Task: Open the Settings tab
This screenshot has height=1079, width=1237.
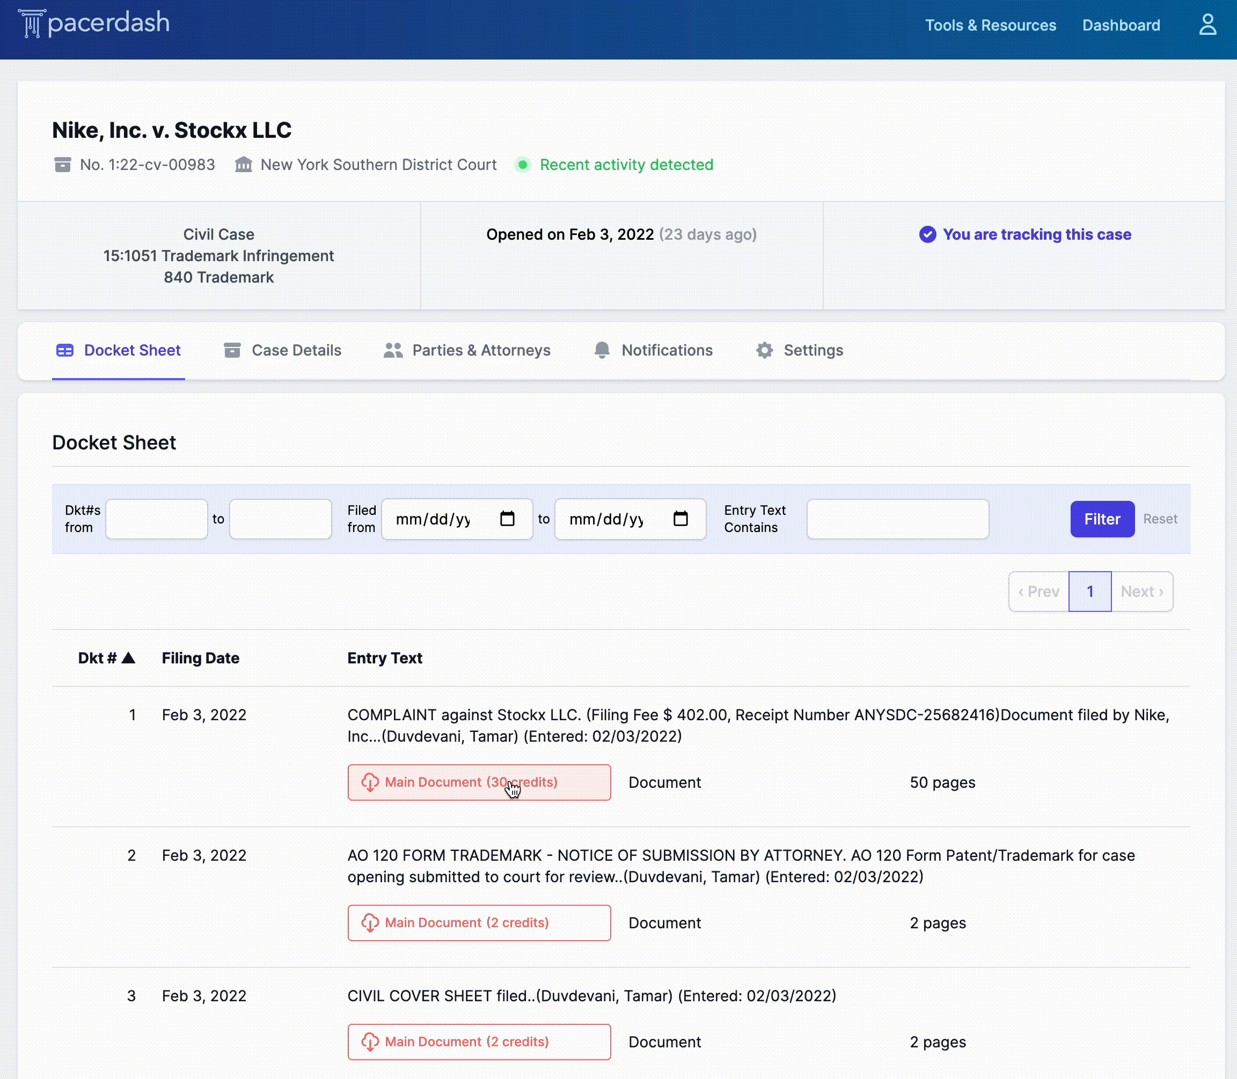Action: pos(800,350)
